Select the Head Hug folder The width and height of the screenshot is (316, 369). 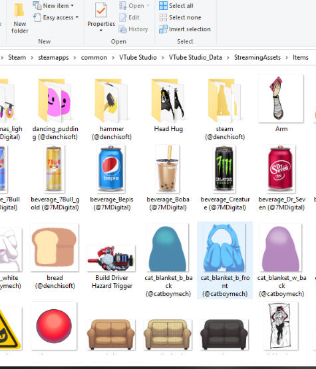coord(168,100)
